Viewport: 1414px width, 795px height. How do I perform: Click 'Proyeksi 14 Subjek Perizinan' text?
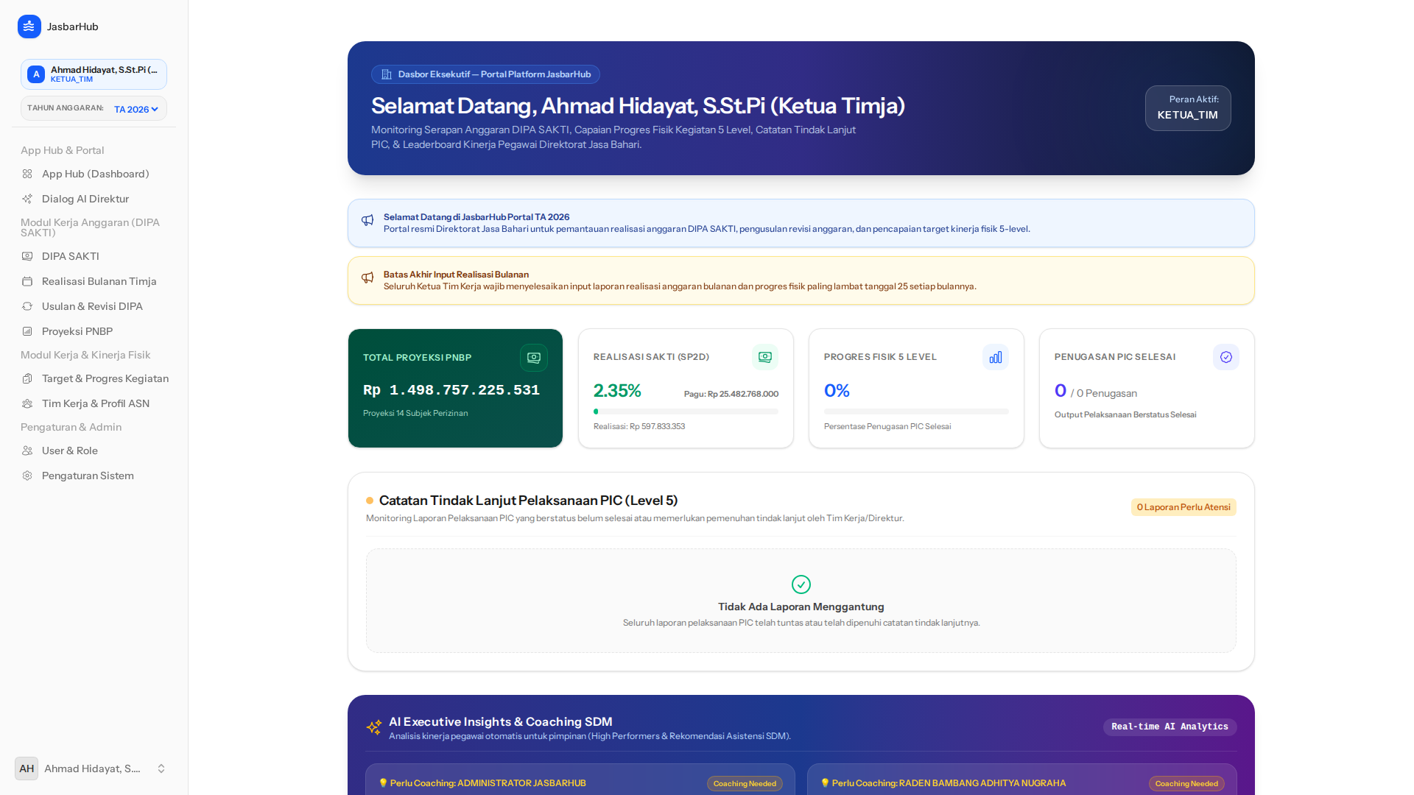point(415,413)
